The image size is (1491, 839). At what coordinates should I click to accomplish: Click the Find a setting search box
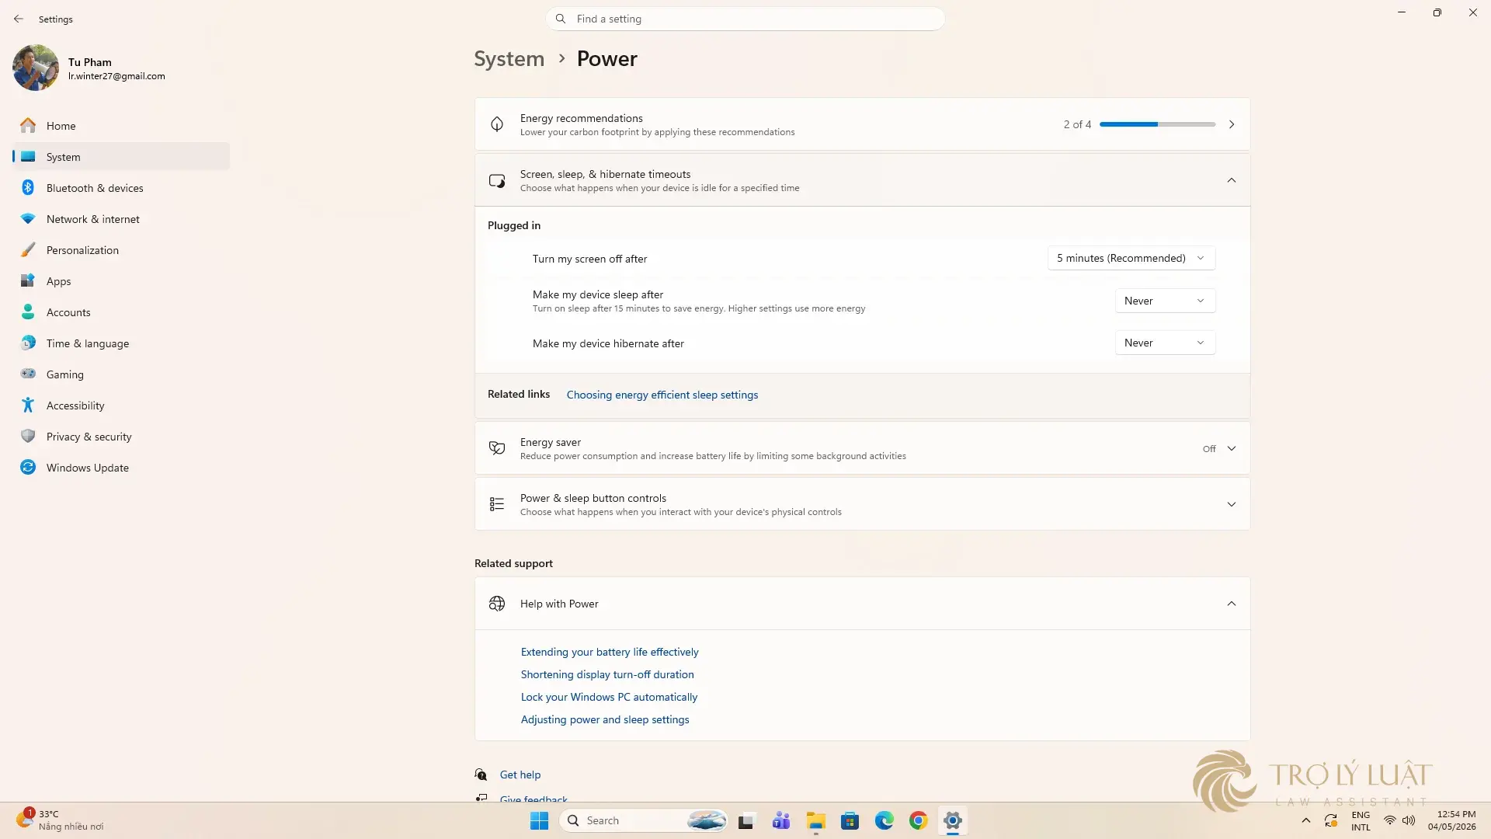[x=745, y=19]
